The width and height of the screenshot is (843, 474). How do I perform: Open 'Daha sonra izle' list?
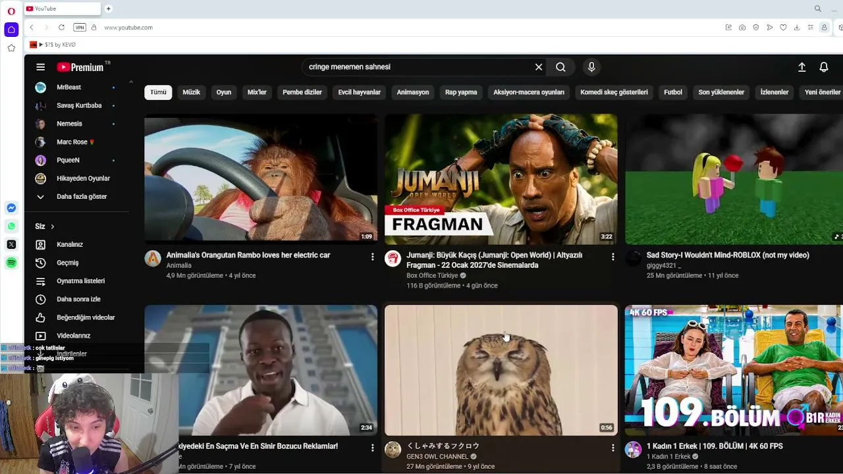(78, 300)
